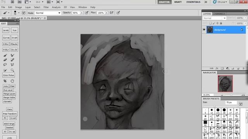
Task: Open the Window menu
Action: (83, 7)
